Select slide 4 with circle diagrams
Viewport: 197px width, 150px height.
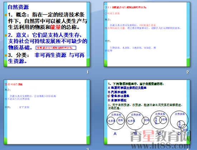pyautogui.click(x=147, y=112)
